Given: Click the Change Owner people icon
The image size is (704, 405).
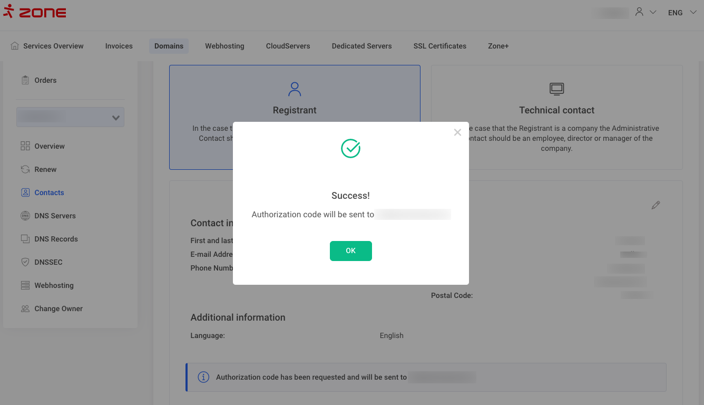Looking at the screenshot, I should (25, 308).
